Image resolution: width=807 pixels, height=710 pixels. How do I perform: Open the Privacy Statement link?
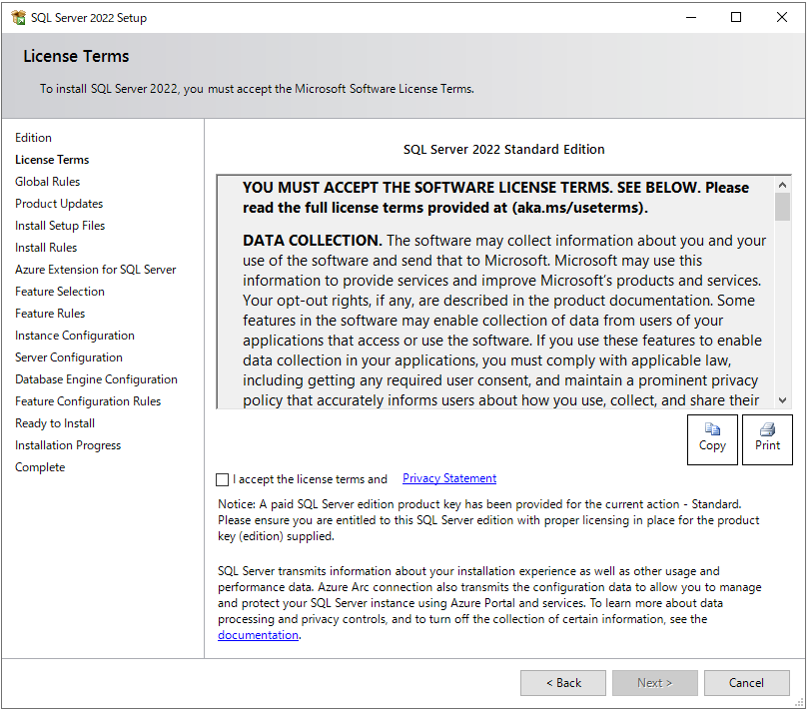point(448,478)
